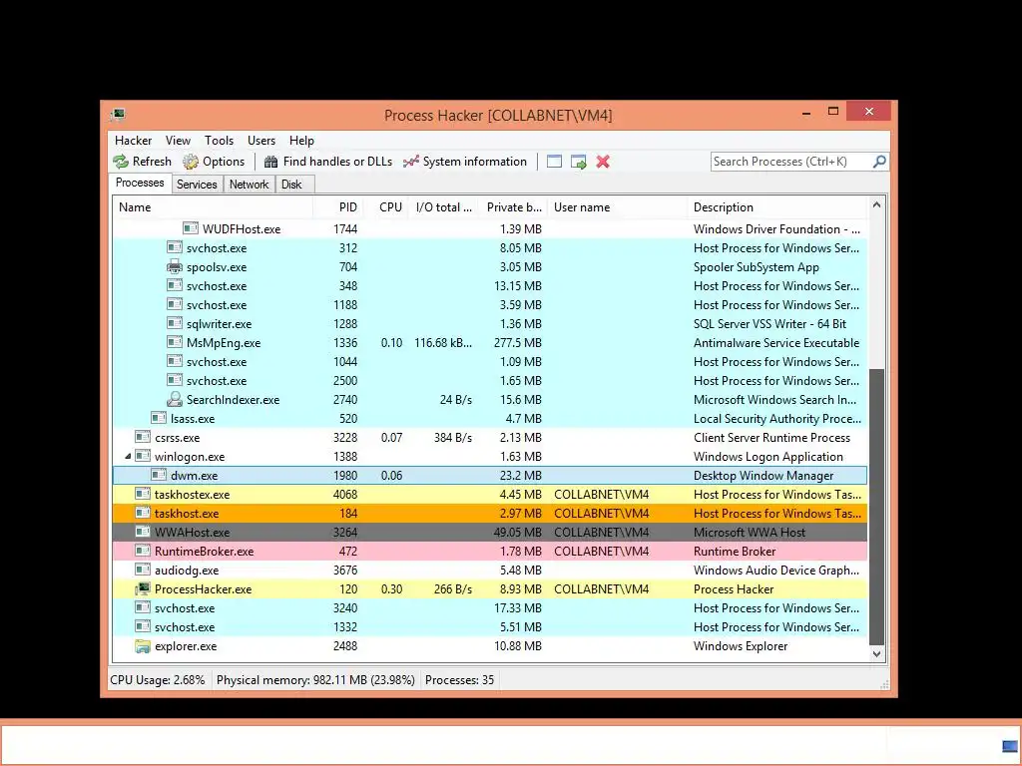Open the Tools menu
Viewport: 1022px width, 766px height.
(219, 141)
